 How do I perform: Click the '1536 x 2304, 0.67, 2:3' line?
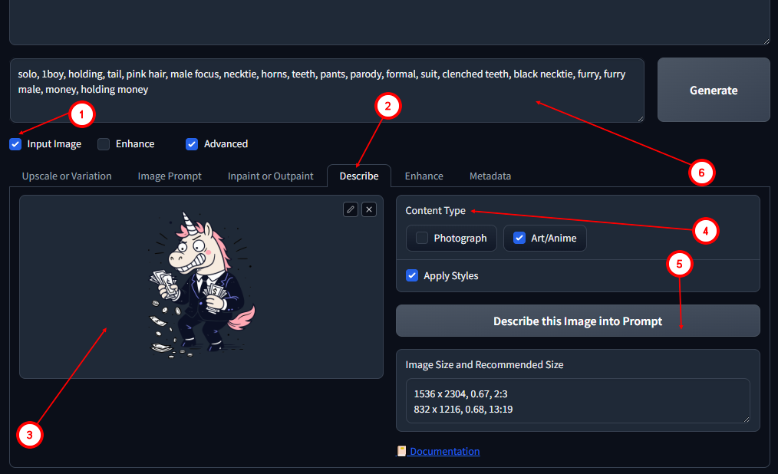(460, 393)
